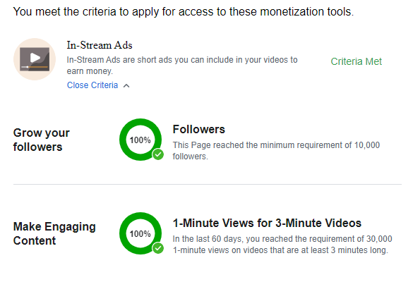Screen dimensions: 413x282
Task: Click the 30,000 1-minute views requirement description
Action: (x=282, y=245)
